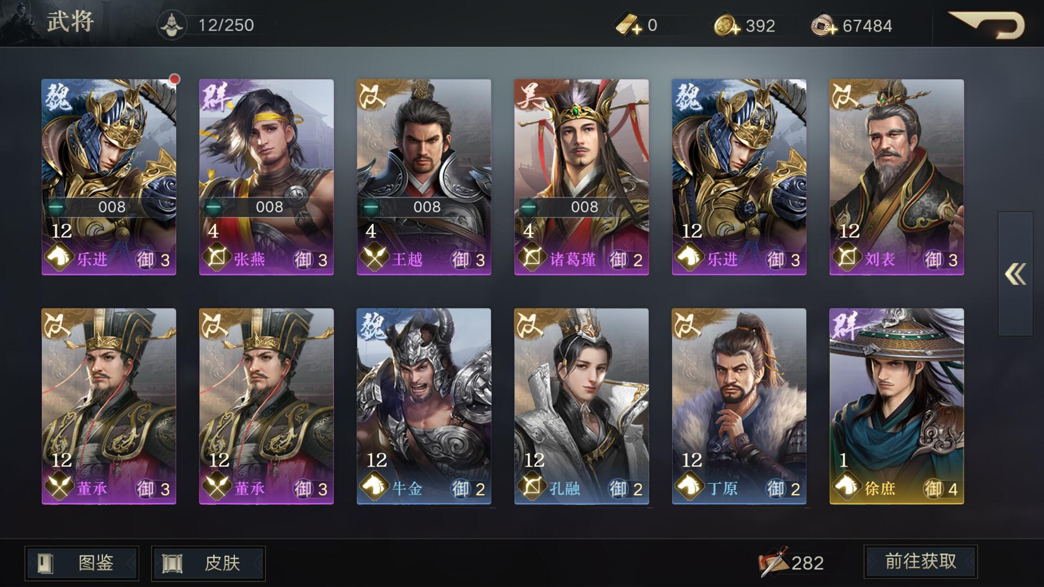Select the 孔融 general card
The height and width of the screenshot is (587, 1044).
pos(581,407)
